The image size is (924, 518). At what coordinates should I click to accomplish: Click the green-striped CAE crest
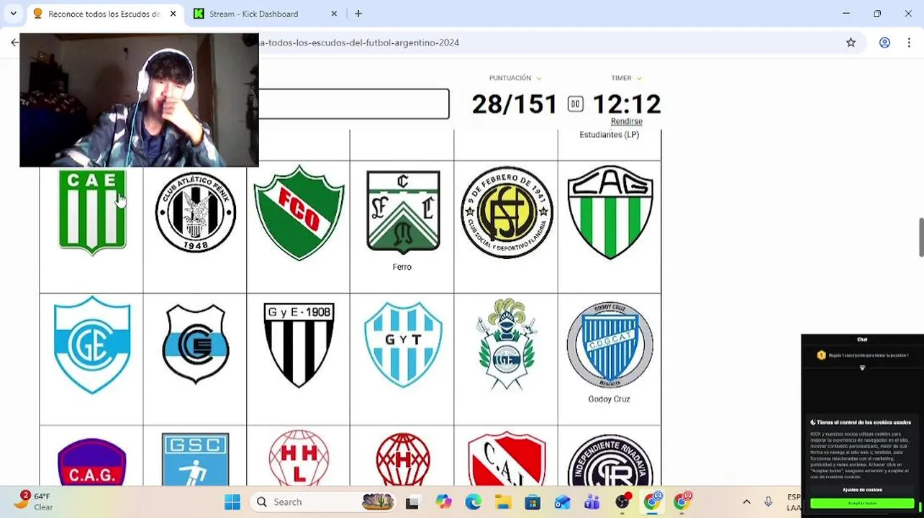91,212
